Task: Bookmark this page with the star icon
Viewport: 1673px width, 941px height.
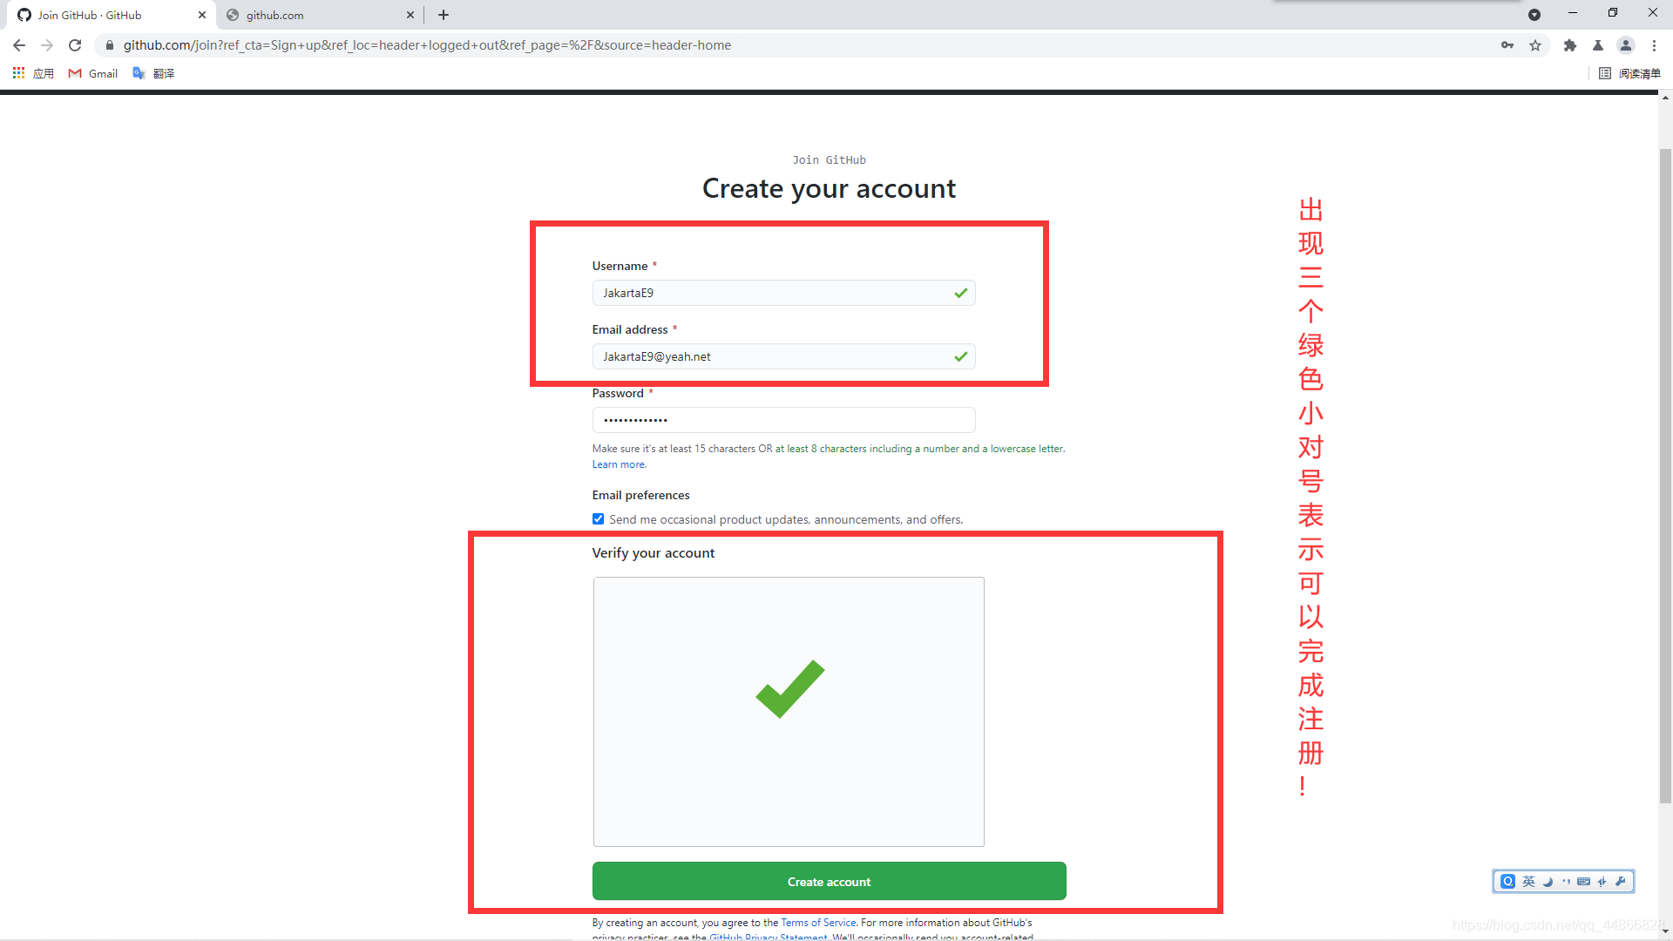Action: pos(1535,45)
